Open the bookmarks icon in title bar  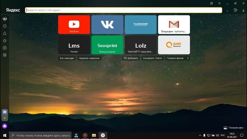211,3
